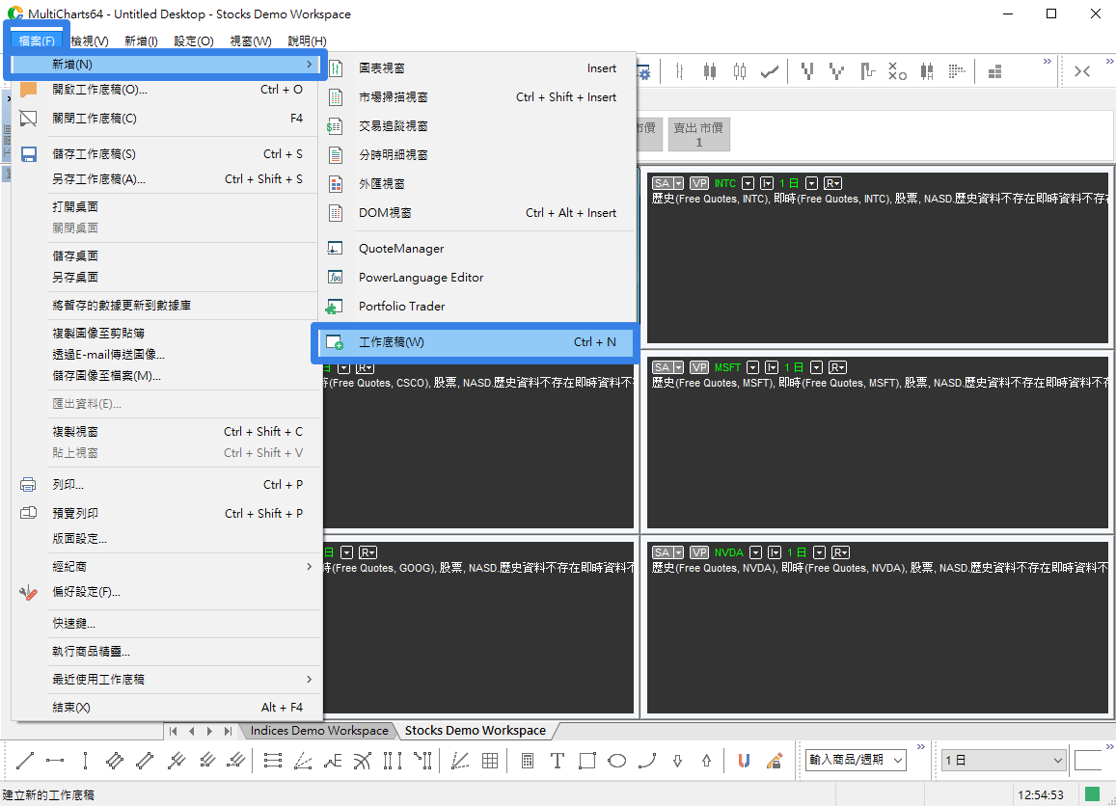The image size is (1116, 806).
Task: Toggle the SA button on INTC chart
Action: pyautogui.click(x=663, y=183)
